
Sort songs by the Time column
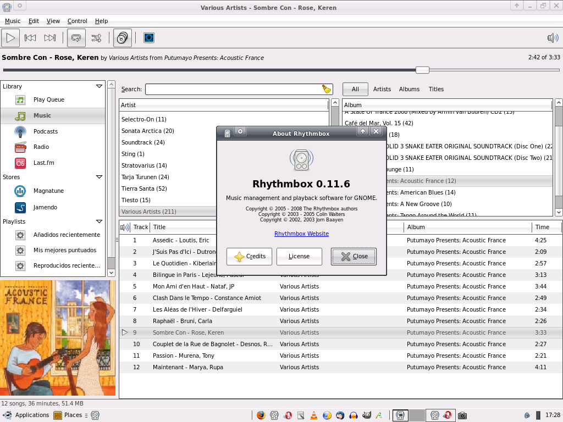click(546, 227)
